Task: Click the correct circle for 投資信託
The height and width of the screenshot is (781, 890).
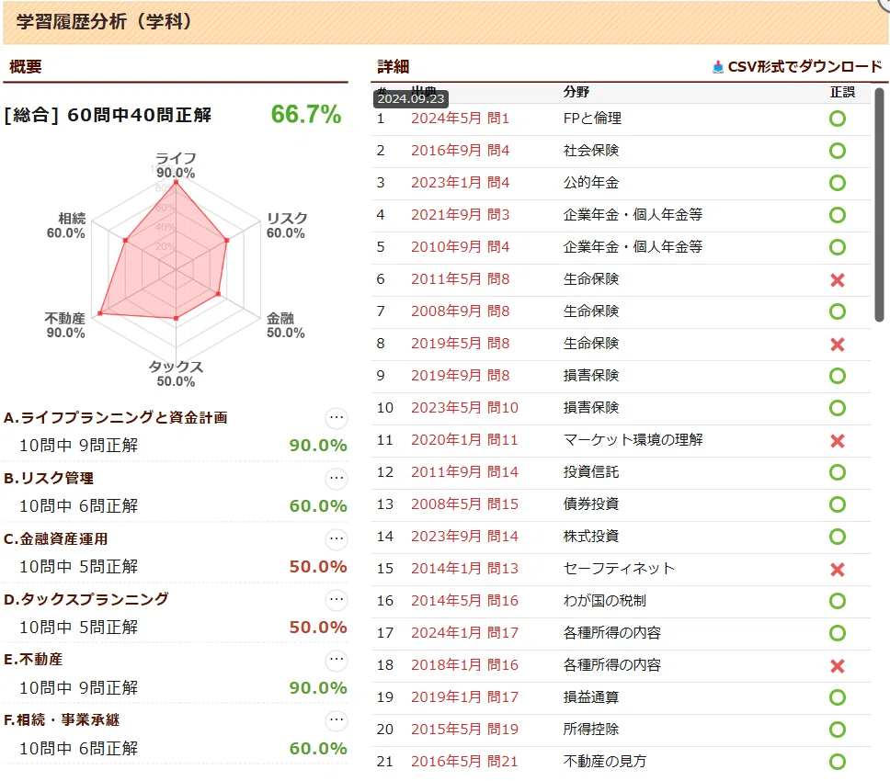Action: click(x=838, y=472)
